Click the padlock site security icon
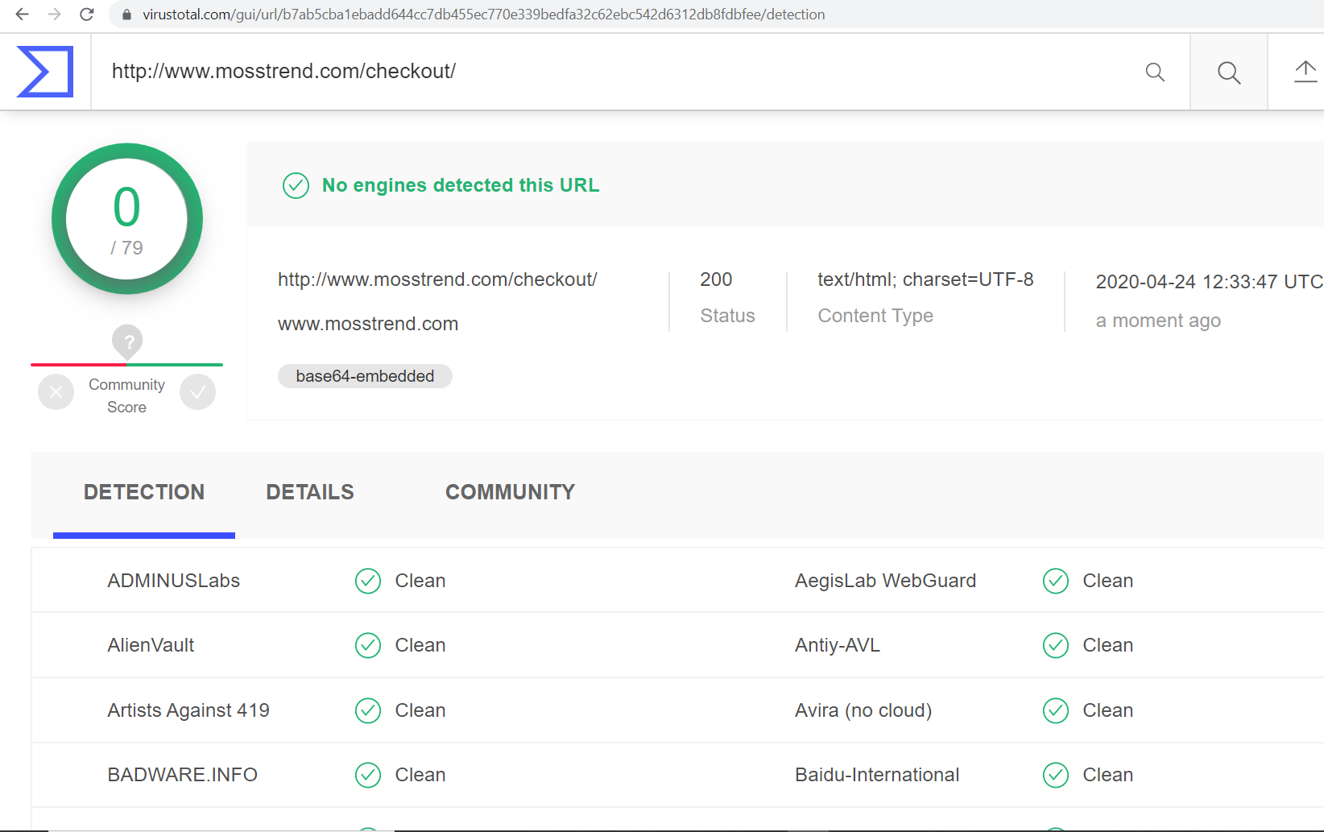The width and height of the screenshot is (1324, 832). [126, 14]
